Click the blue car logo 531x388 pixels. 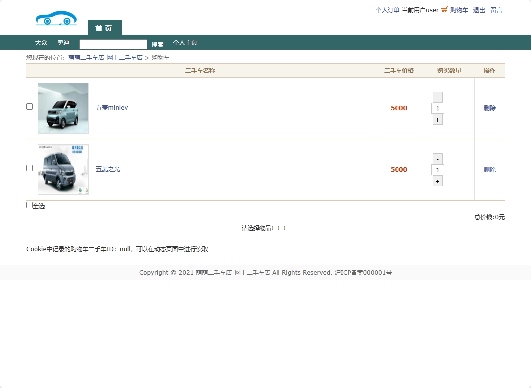click(x=56, y=17)
